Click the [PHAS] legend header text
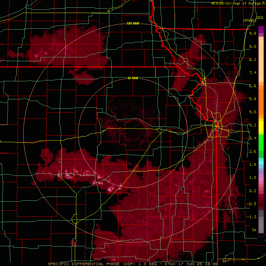 coord(250,20)
